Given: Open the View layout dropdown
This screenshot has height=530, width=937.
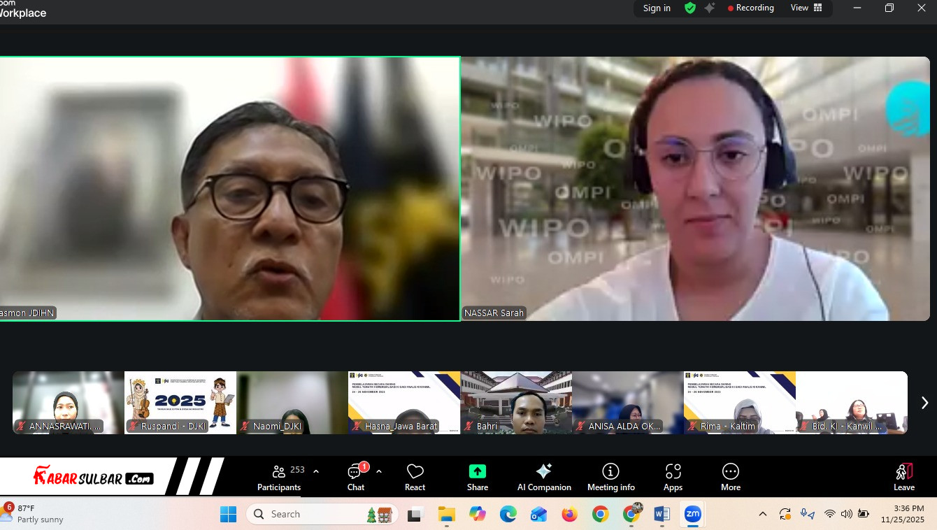Looking at the screenshot, I should 806,8.
